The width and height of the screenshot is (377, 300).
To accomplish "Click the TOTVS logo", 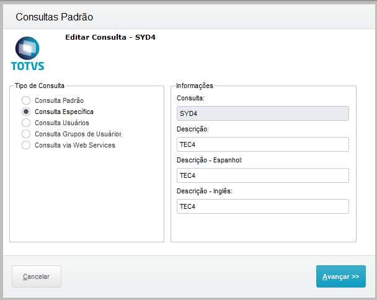I will click(x=27, y=53).
